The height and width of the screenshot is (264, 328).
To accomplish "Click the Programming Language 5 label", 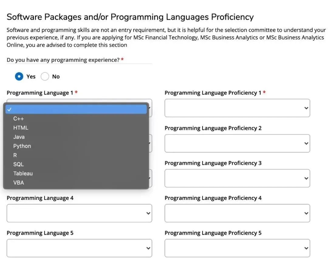I will tap(40, 233).
